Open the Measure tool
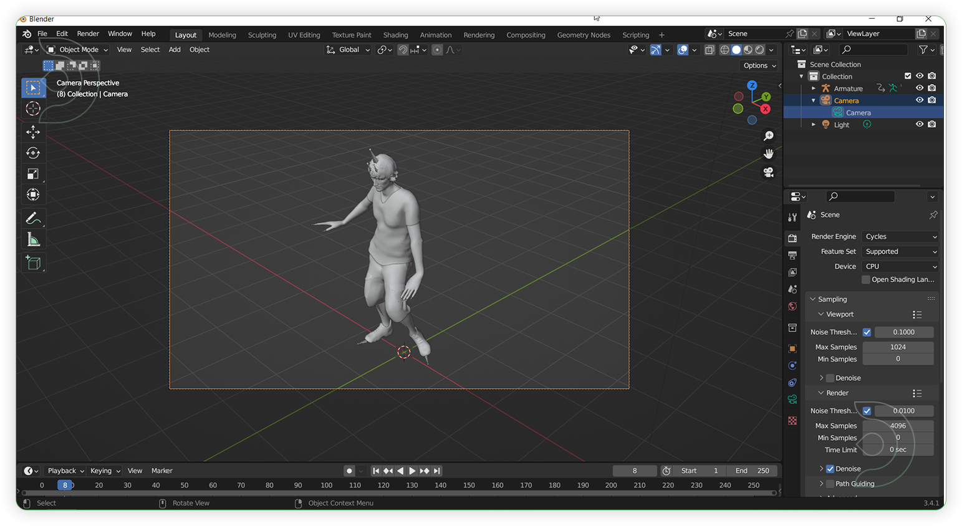The image size is (962, 526). click(x=32, y=238)
